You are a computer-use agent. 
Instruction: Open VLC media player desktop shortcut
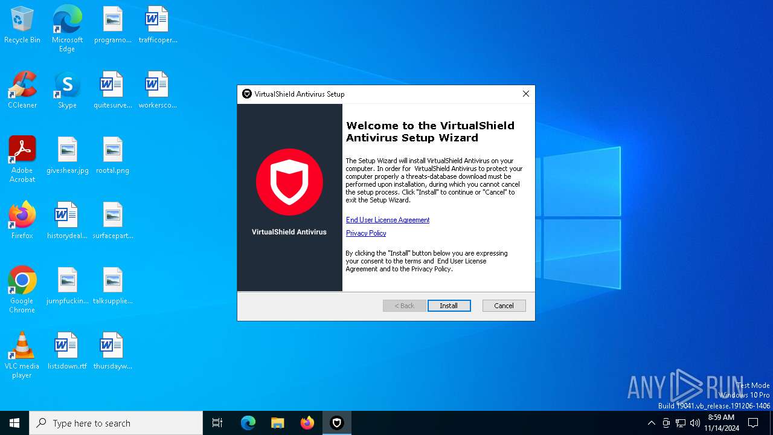click(22, 355)
